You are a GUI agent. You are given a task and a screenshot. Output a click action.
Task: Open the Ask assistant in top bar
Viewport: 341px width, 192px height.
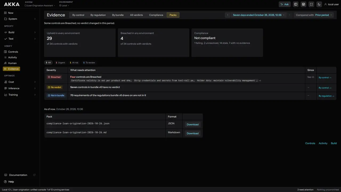[285, 4]
